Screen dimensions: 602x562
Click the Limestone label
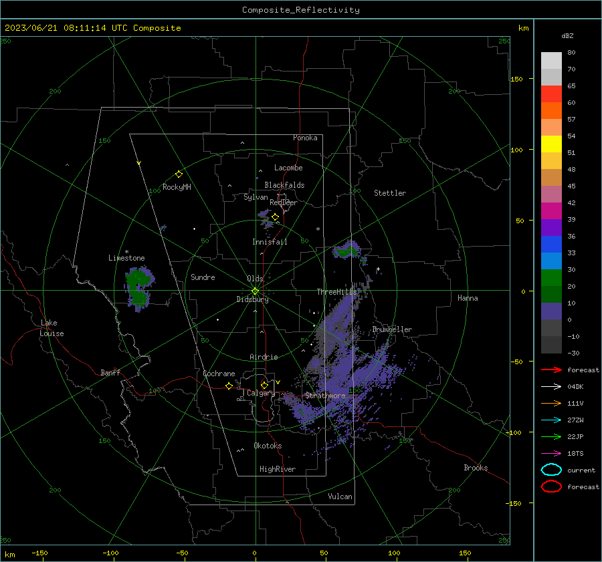click(126, 258)
